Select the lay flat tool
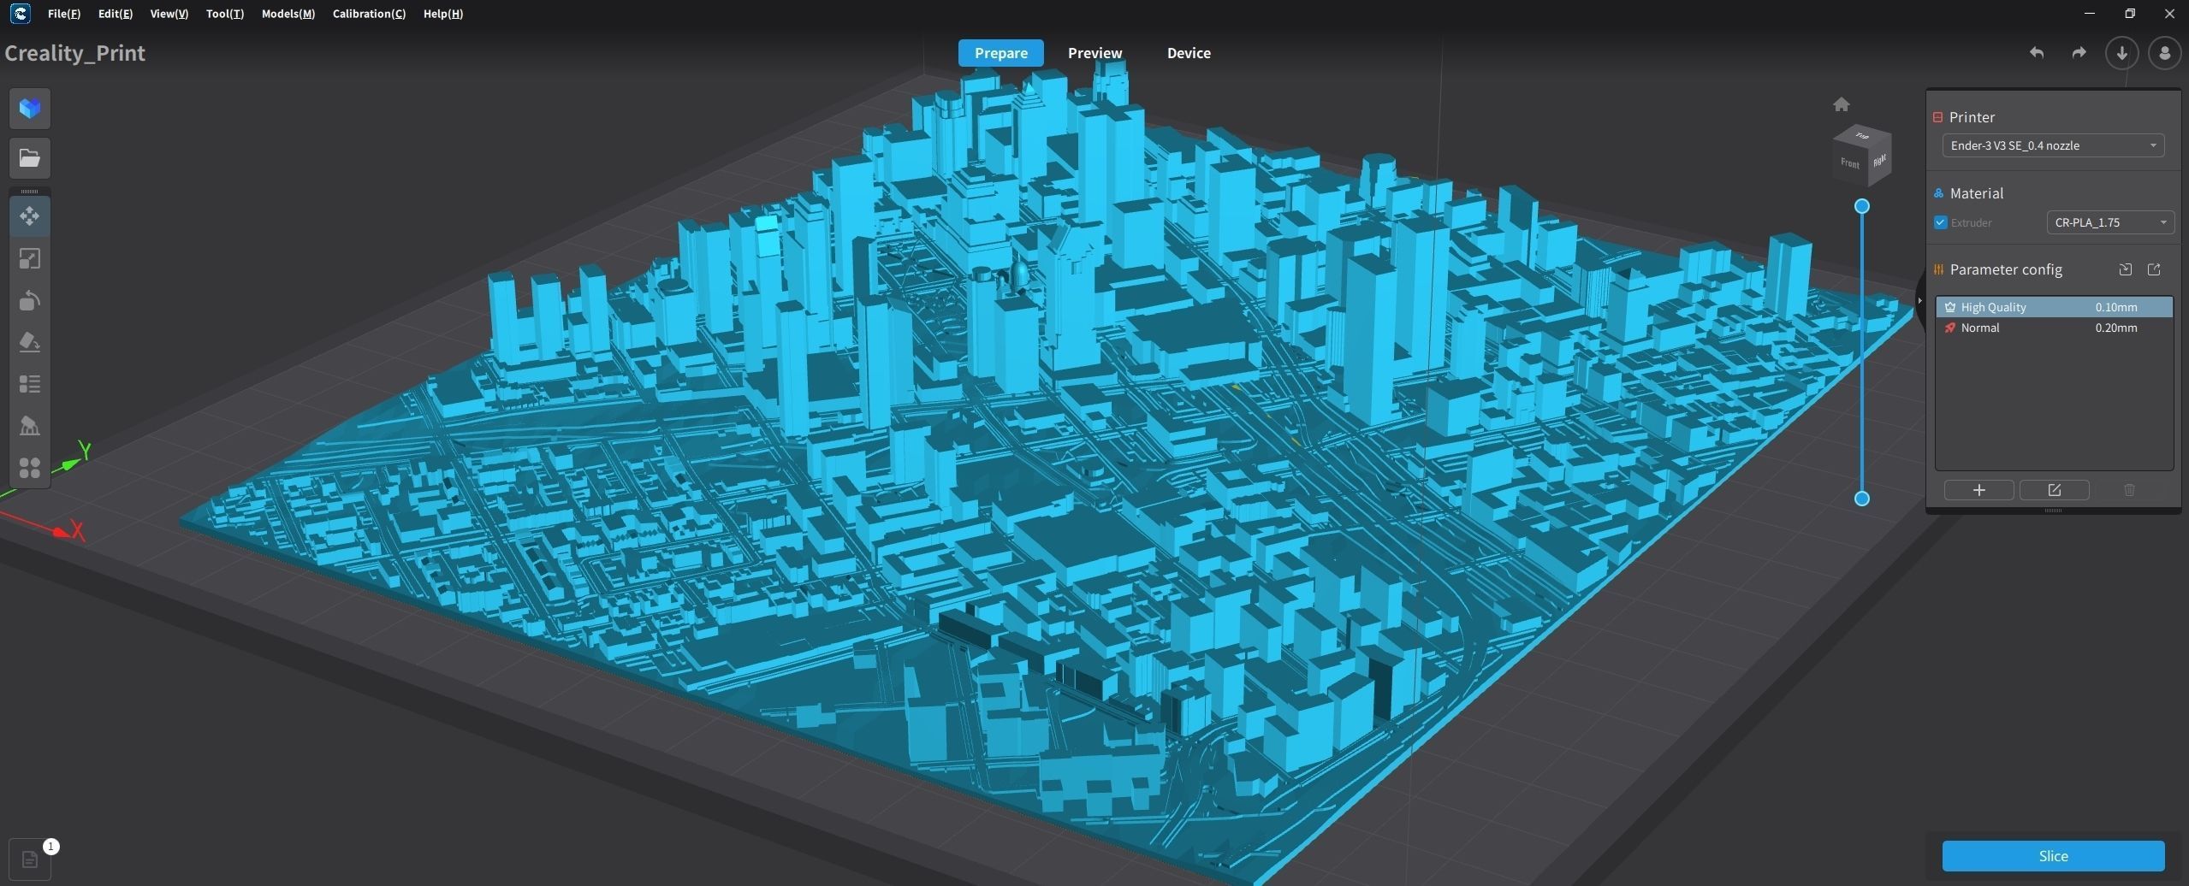2189x886 pixels. click(x=30, y=342)
